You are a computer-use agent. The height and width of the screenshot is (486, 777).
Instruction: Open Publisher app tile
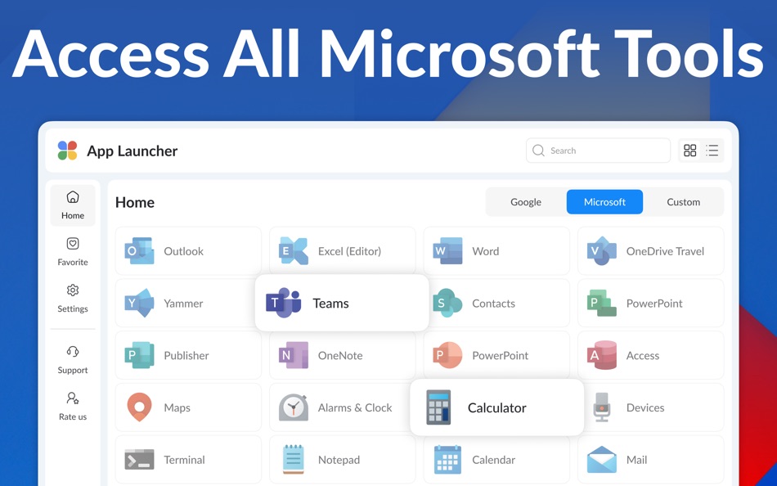(x=188, y=355)
